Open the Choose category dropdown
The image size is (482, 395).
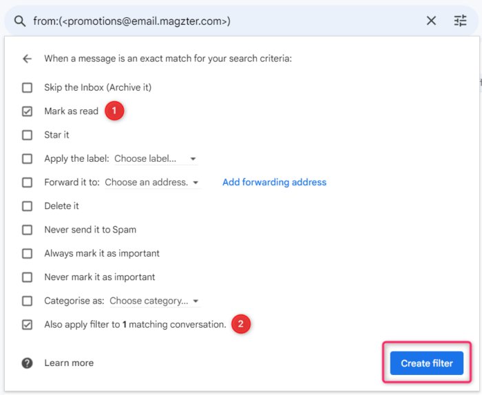pyautogui.click(x=154, y=301)
